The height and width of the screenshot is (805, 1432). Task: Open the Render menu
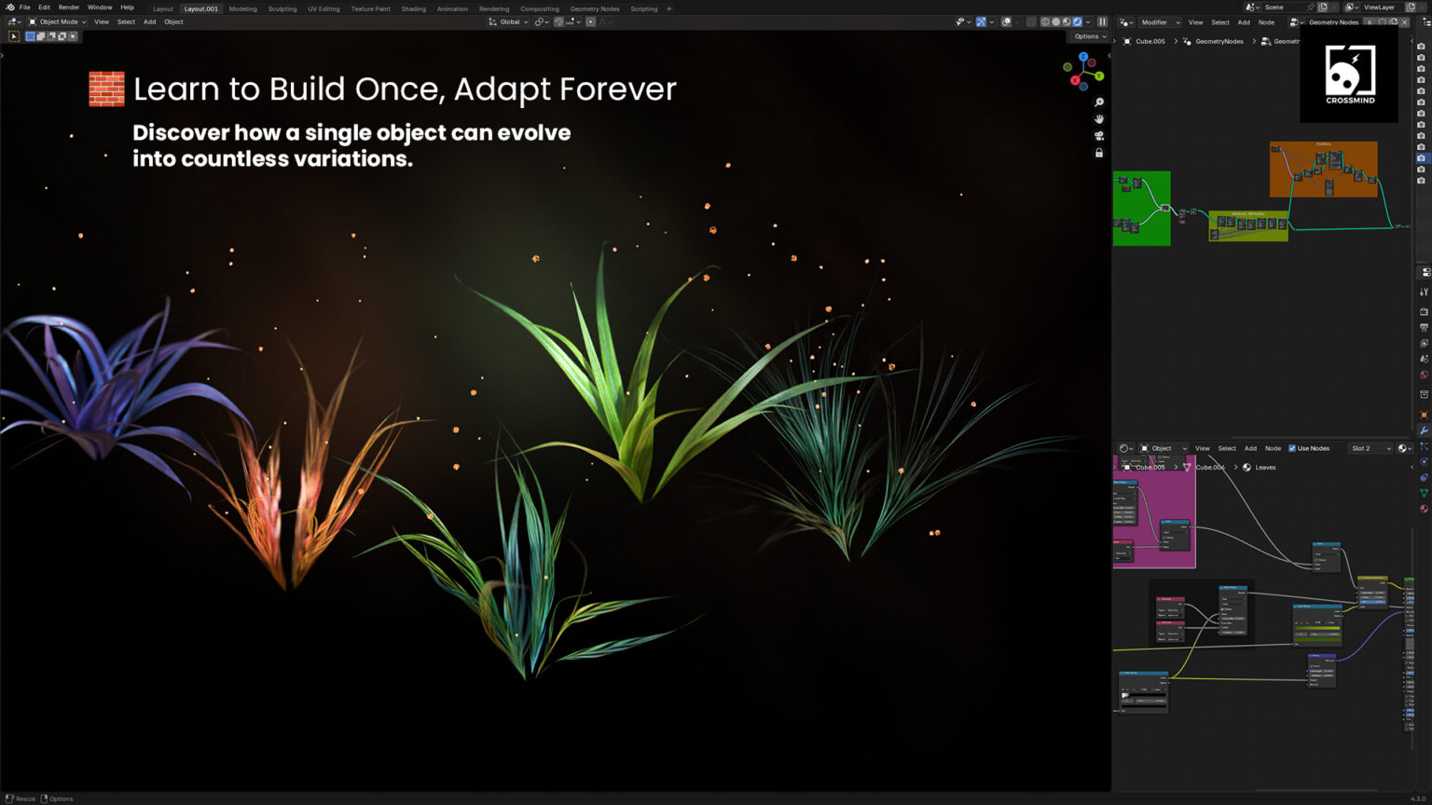69,7
